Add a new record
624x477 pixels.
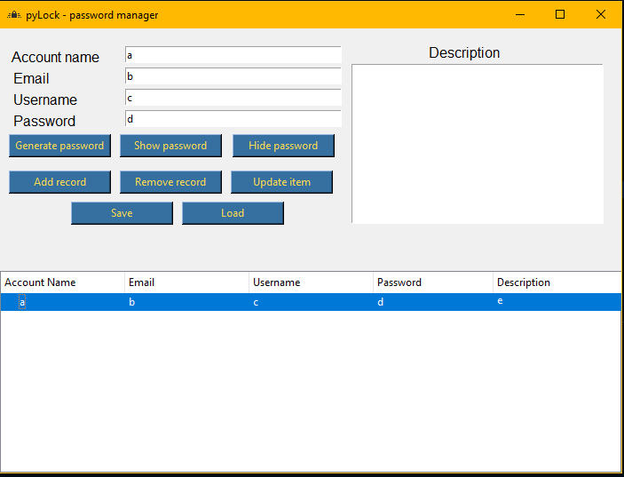[59, 182]
